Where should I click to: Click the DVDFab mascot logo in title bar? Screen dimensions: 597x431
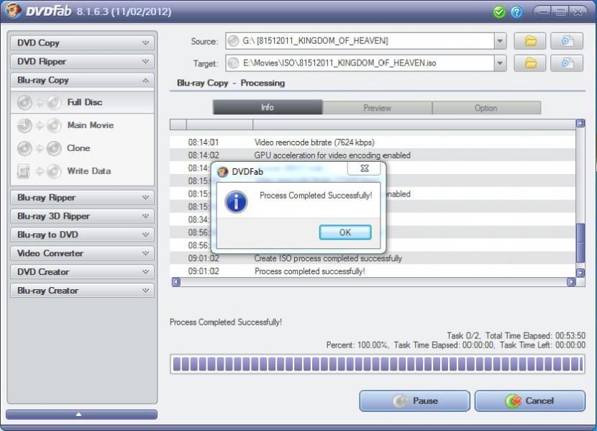tap(12, 11)
